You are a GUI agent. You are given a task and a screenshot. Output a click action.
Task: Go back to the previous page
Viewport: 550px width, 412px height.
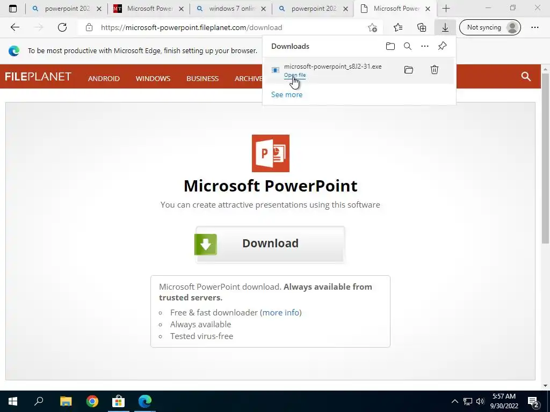coord(15,27)
